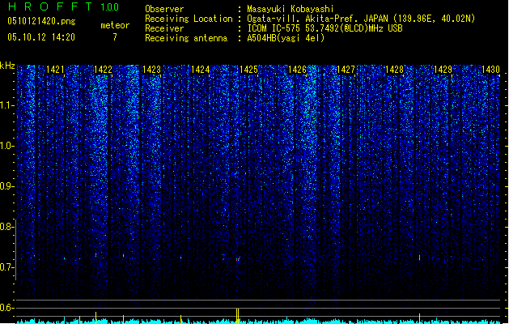This screenshot has height=324, width=509.
Task: Click the HROFFT title text
Action: [x=50, y=6]
